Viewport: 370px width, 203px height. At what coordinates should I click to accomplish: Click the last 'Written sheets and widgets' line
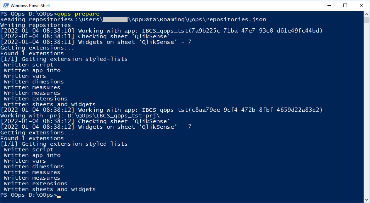pos(50,189)
